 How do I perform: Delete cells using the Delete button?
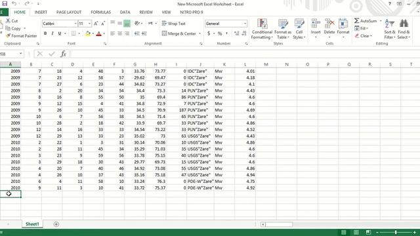(x=329, y=28)
